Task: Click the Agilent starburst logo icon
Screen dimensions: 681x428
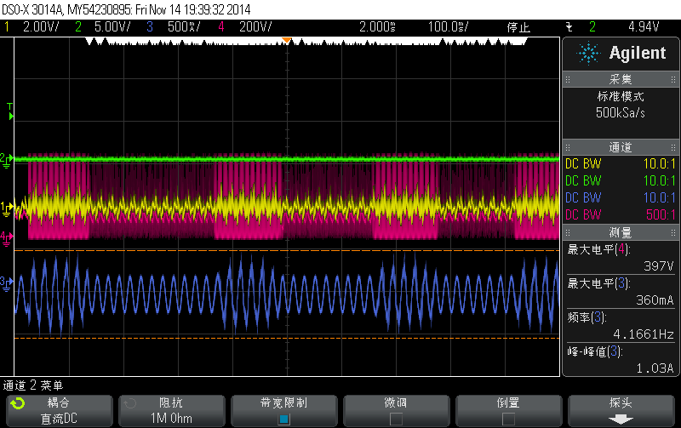Action: 587,54
